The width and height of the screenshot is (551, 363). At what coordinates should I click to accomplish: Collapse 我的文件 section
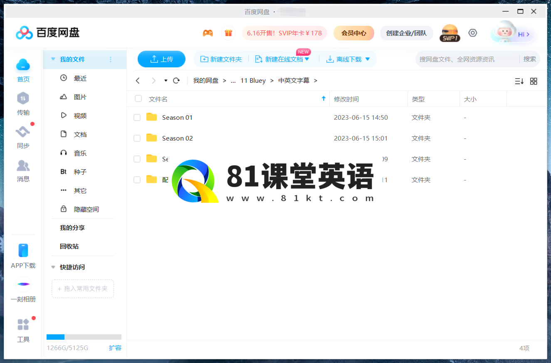[53, 59]
